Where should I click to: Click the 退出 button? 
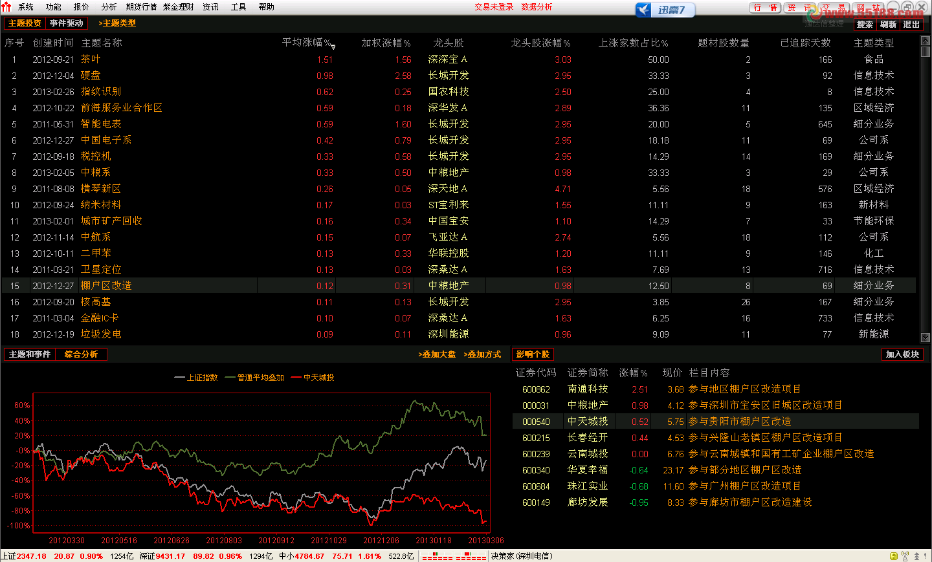click(x=911, y=25)
